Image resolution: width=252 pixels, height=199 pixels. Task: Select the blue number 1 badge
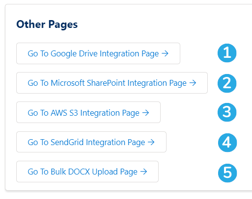[227, 53]
